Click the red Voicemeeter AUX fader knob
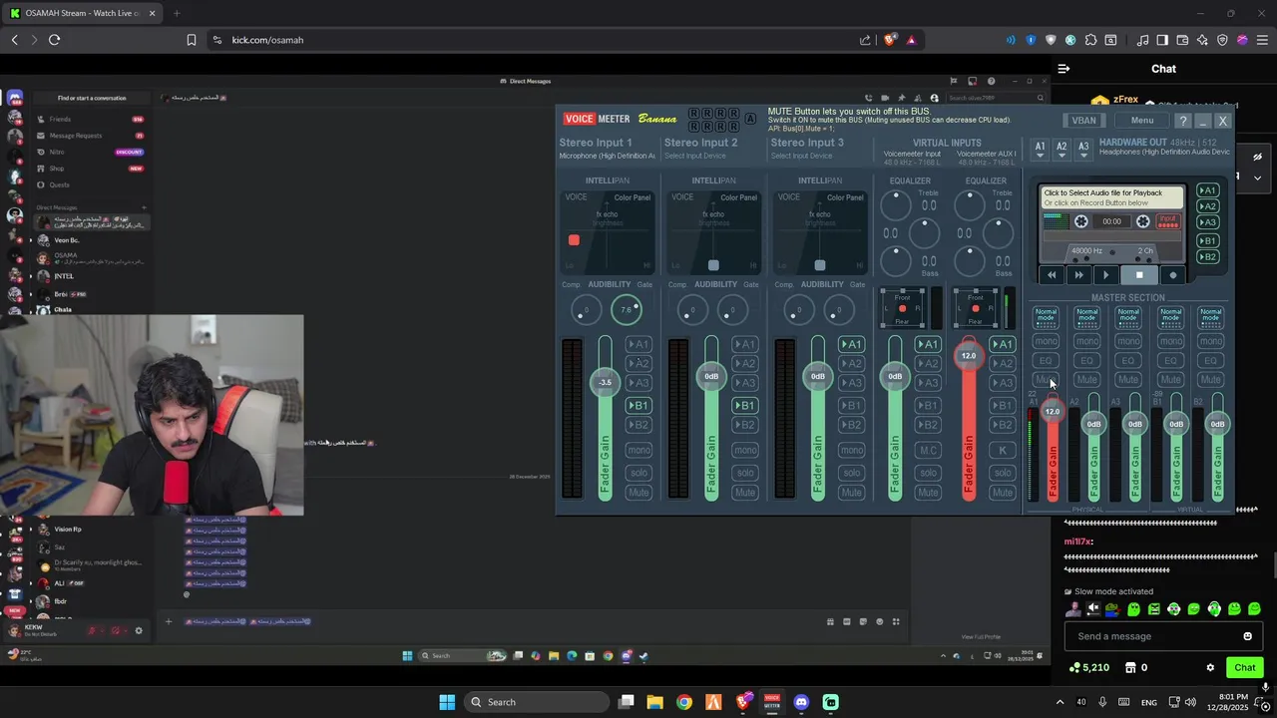 (x=968, y=355)
